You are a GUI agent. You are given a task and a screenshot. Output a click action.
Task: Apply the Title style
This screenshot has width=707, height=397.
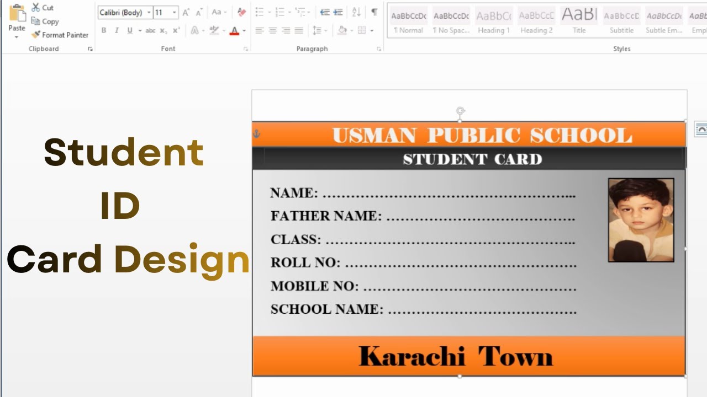click(579, 21)
